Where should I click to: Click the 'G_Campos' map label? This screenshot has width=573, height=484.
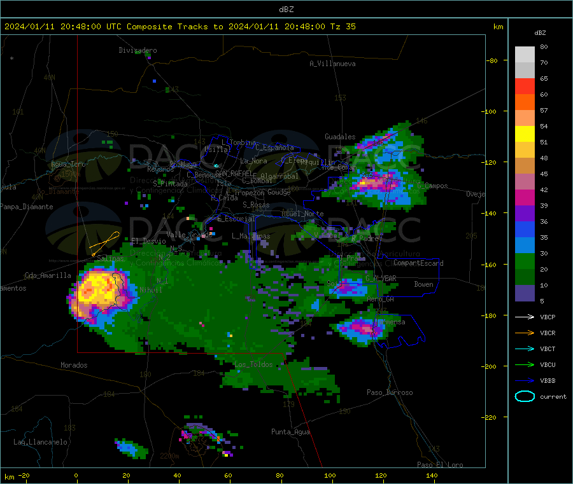(433, 186)
